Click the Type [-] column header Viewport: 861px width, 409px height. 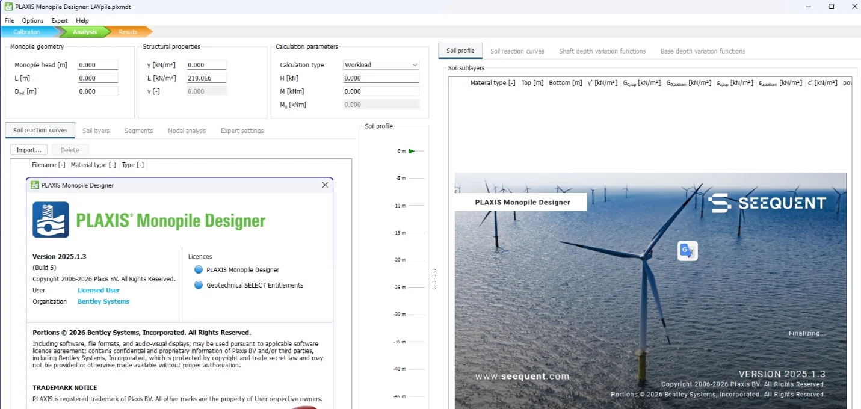coord(132,165)
